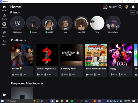Open the Avatar editor in the sidebar
This screenshot has width=138, height=103.
(4, 25)
